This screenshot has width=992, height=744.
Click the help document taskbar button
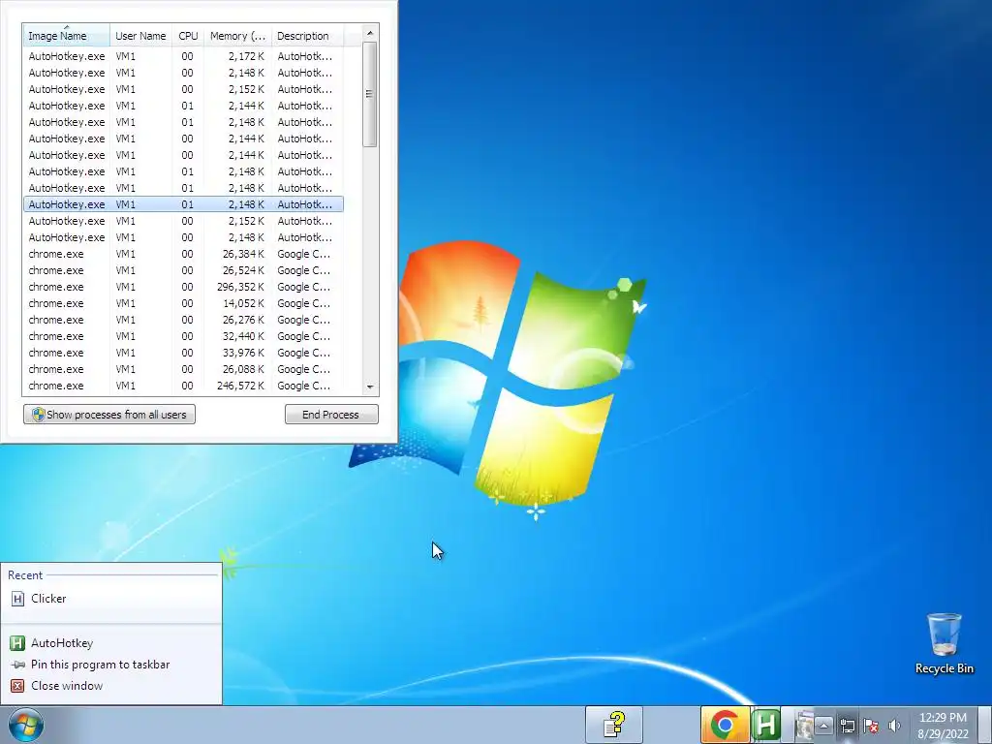[613, 725]
